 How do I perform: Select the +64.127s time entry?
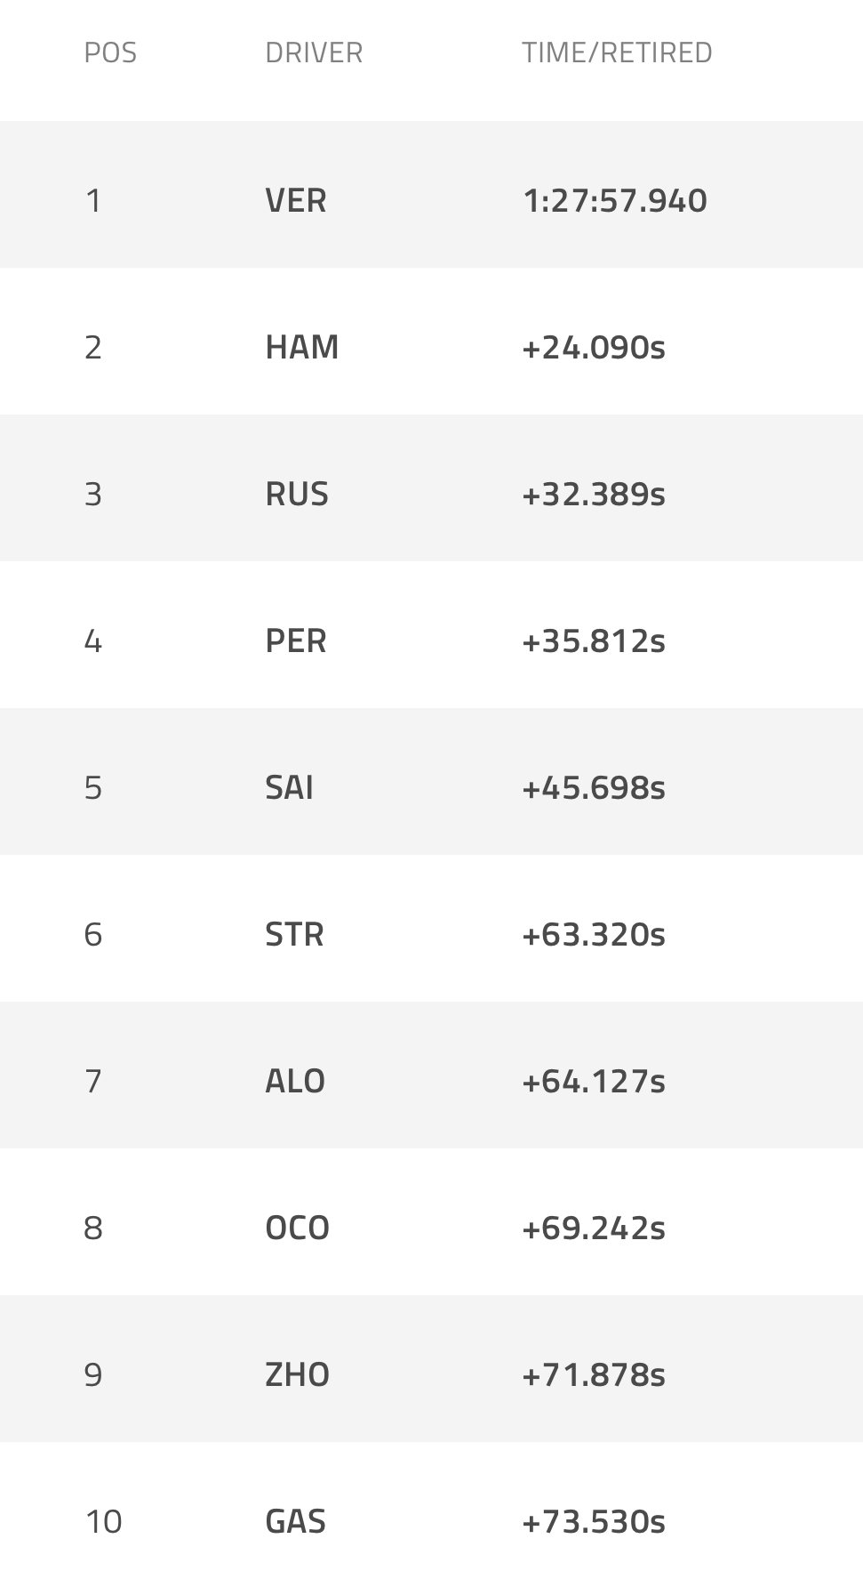(594, 1082)
